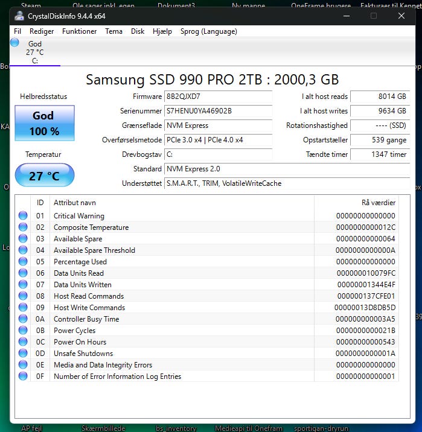Click status orb for Controller Busy Time row
Screen dimensions: 422x432
click(23, 319)
